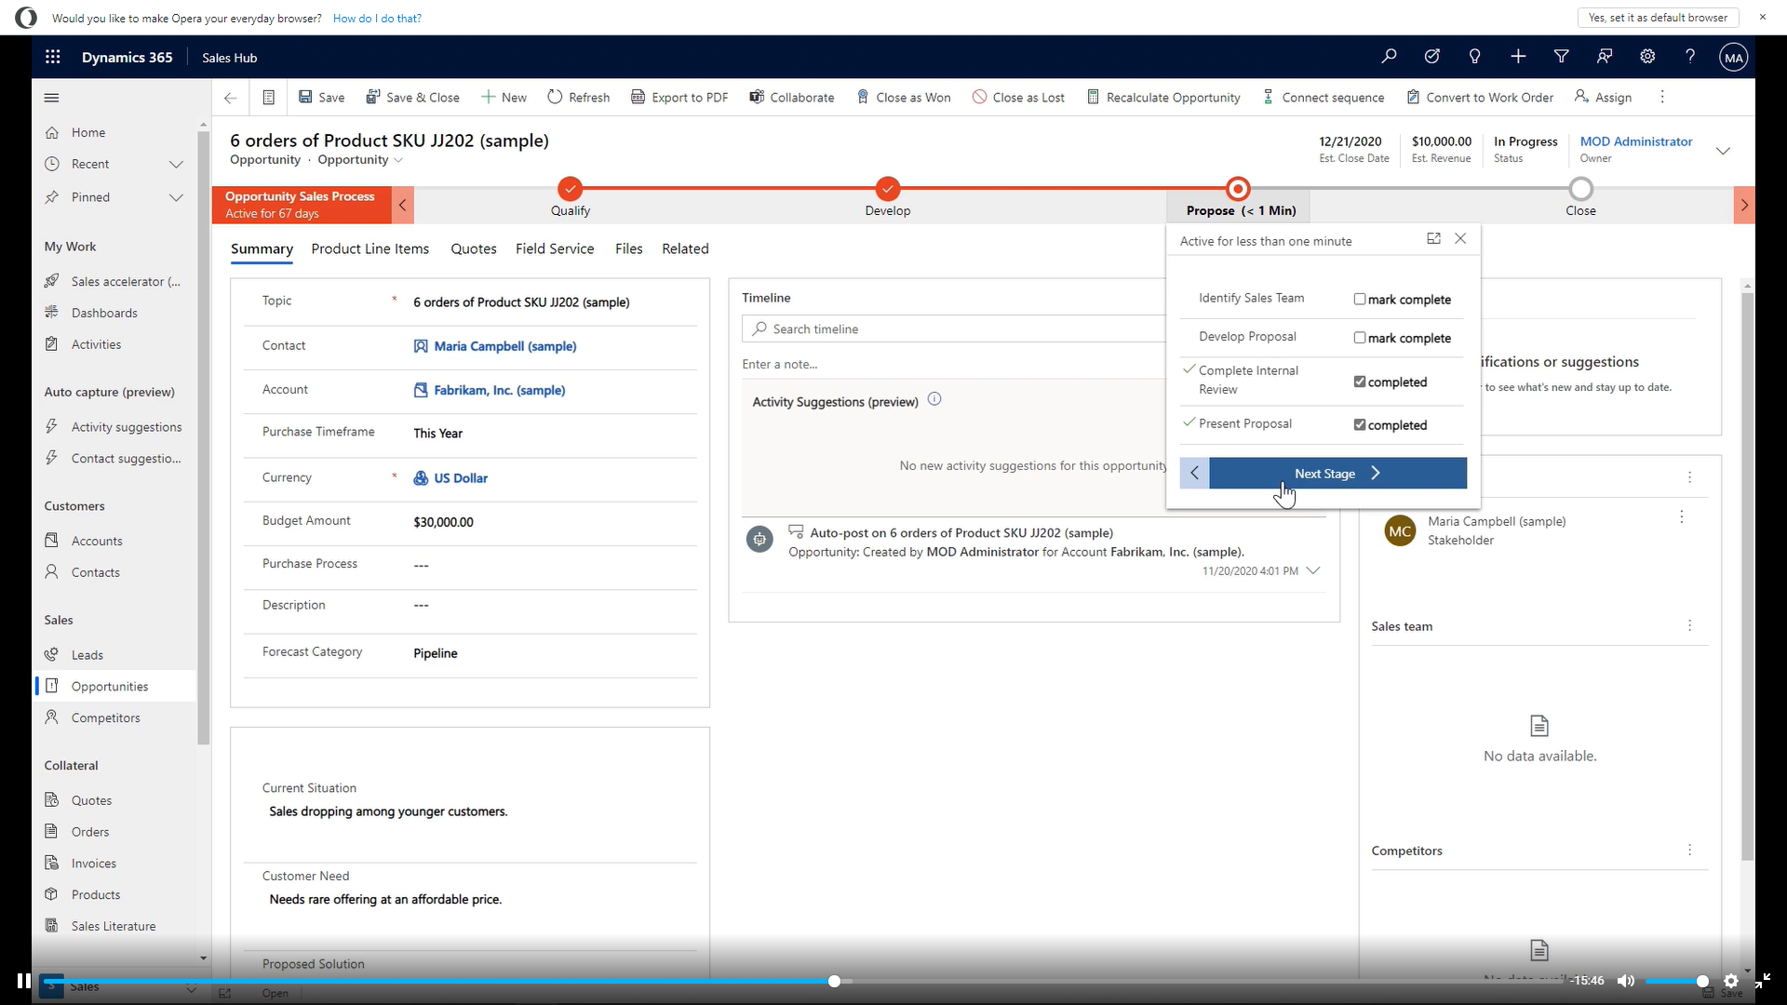
Task: Open command bar overflow three dots
Action: point(1662,98)
